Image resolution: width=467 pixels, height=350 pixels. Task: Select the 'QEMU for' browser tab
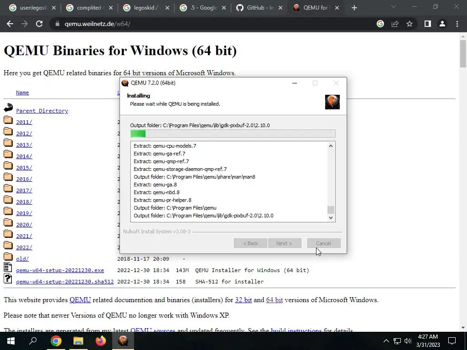[x=317, y=8]
